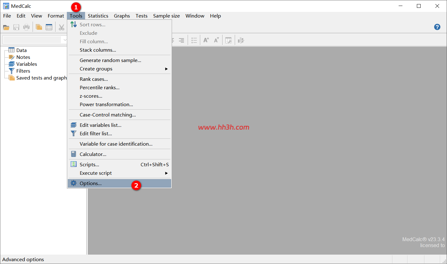Viewport: 447px width, 264px height.
Task: Select Percentile ranks... menu entry
Action: coord(120,87)
